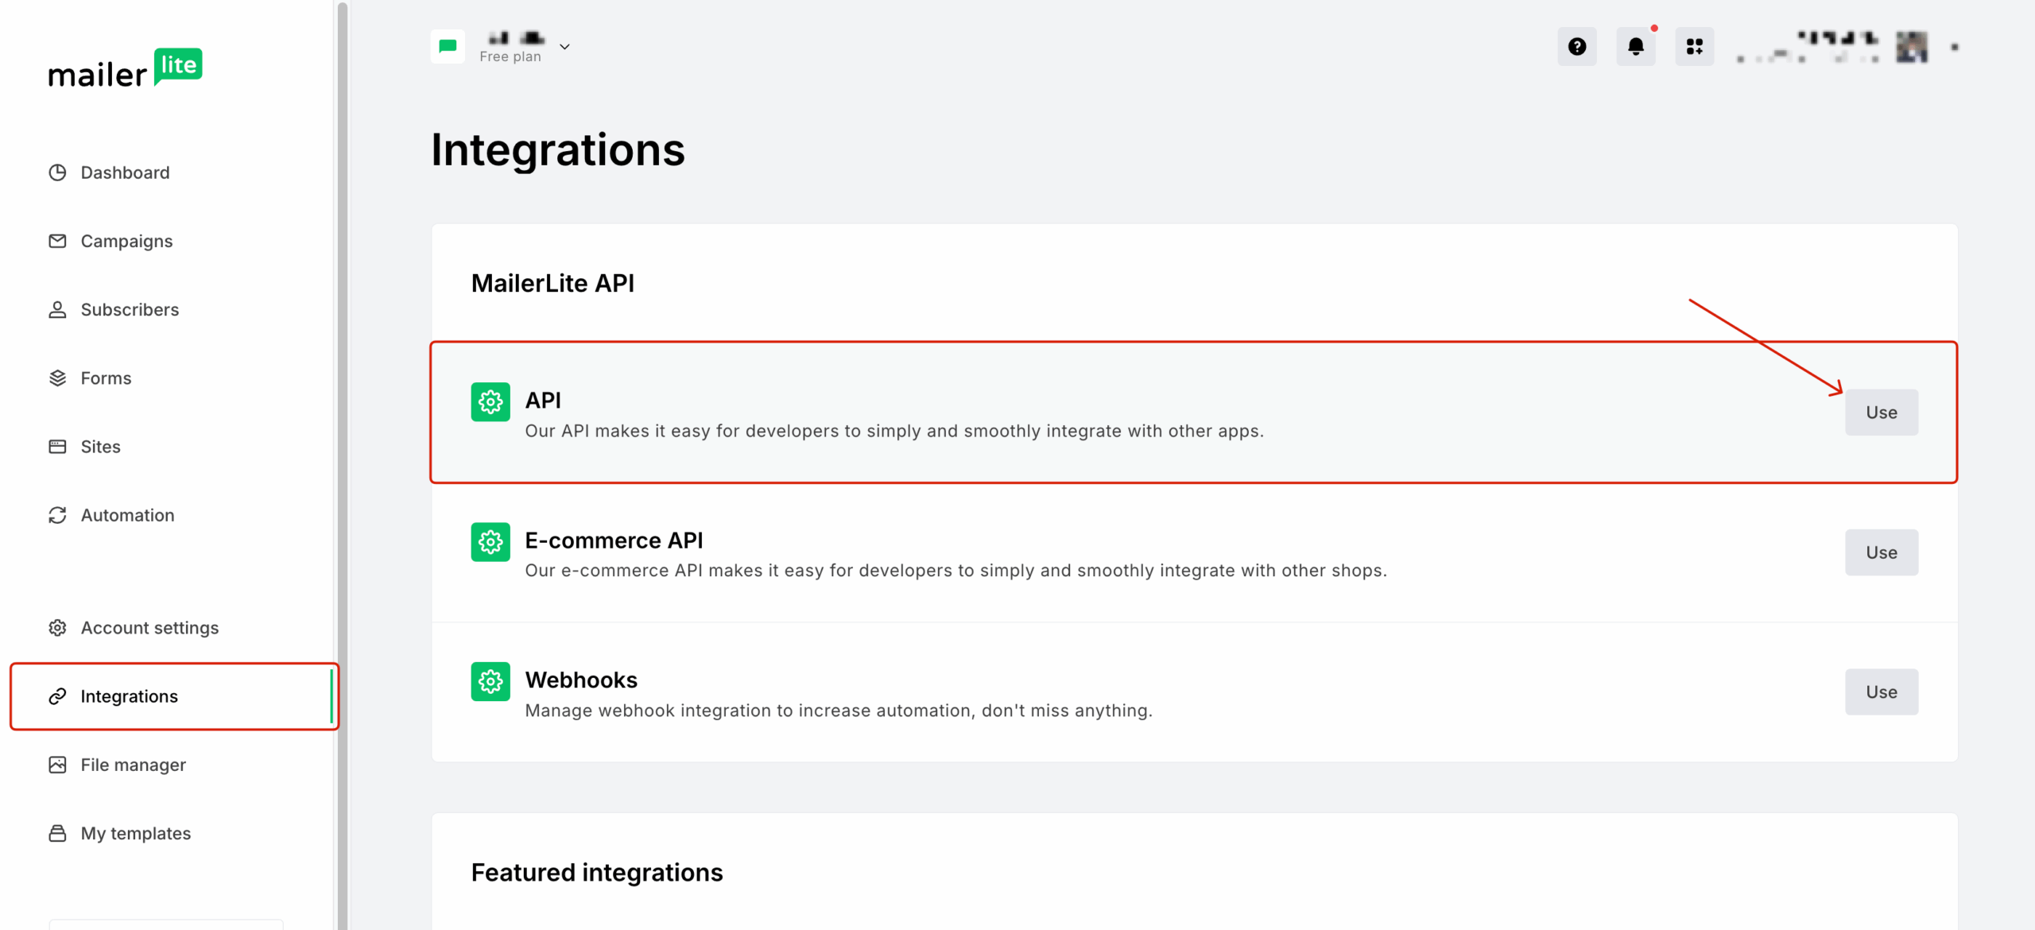Click the Sites icon in the sidebar

point(56,446)
